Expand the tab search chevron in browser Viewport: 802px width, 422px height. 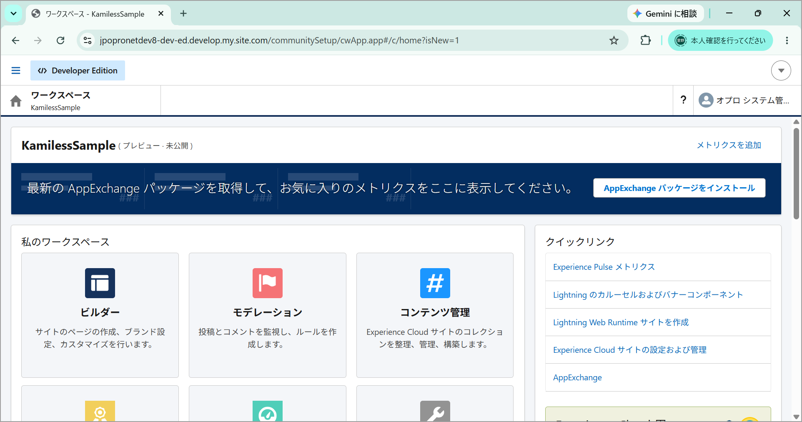pos(14,14)
